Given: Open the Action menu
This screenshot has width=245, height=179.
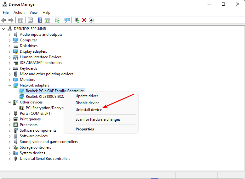Looking at the screenshot, I should coord(19,13).
